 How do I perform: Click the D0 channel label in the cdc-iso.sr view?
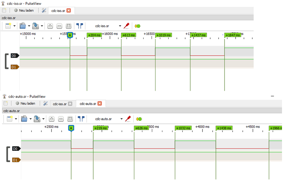click(x=14, y=56)
